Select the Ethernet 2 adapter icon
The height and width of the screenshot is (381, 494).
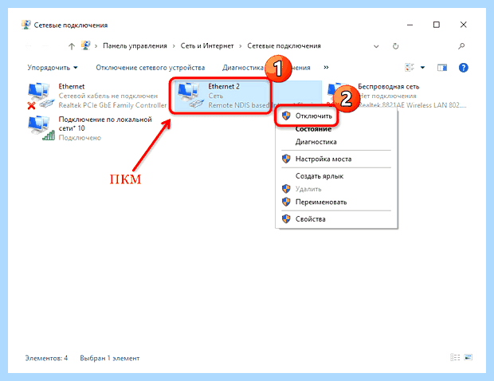point(190,96)
